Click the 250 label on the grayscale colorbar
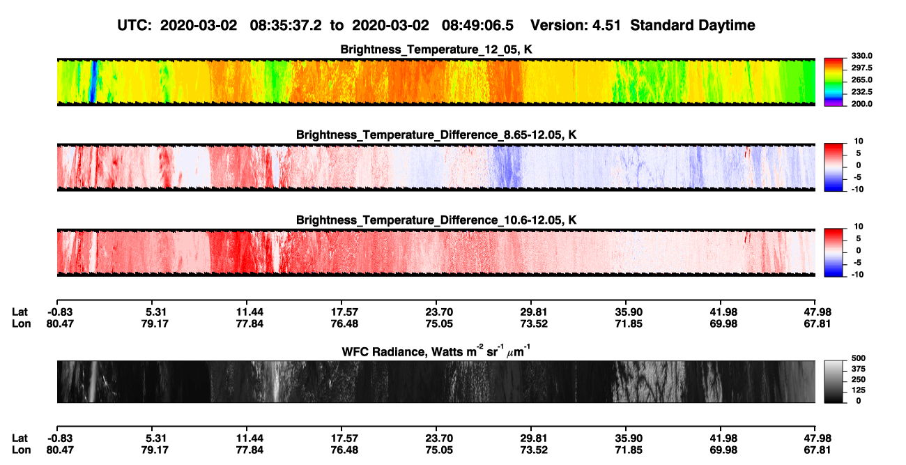The image size is (906, 465). 859,379
